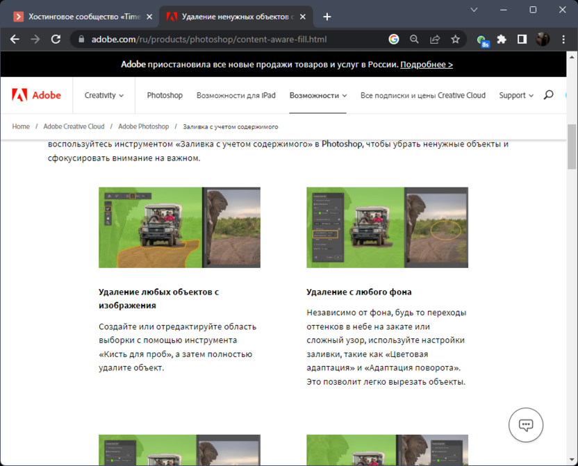Open Все подписки и цены Creative Cloud

point(423,95)
